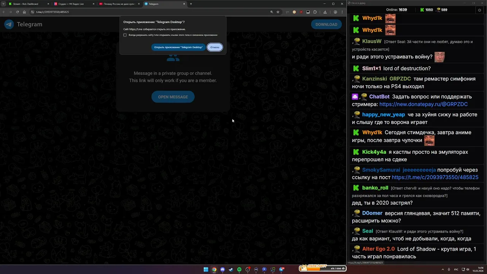Check always allow t.me to open links
Screen dimensions: 487x274
[x=125, y=35]
